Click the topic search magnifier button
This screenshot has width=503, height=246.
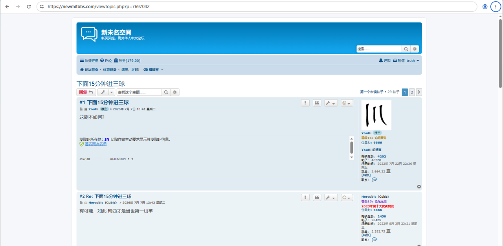coord(166,92)
